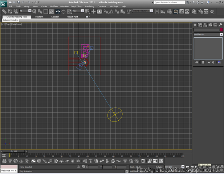Select the Select and Move tool
This screenshot has height=174, width=224.
pos(58,12)
